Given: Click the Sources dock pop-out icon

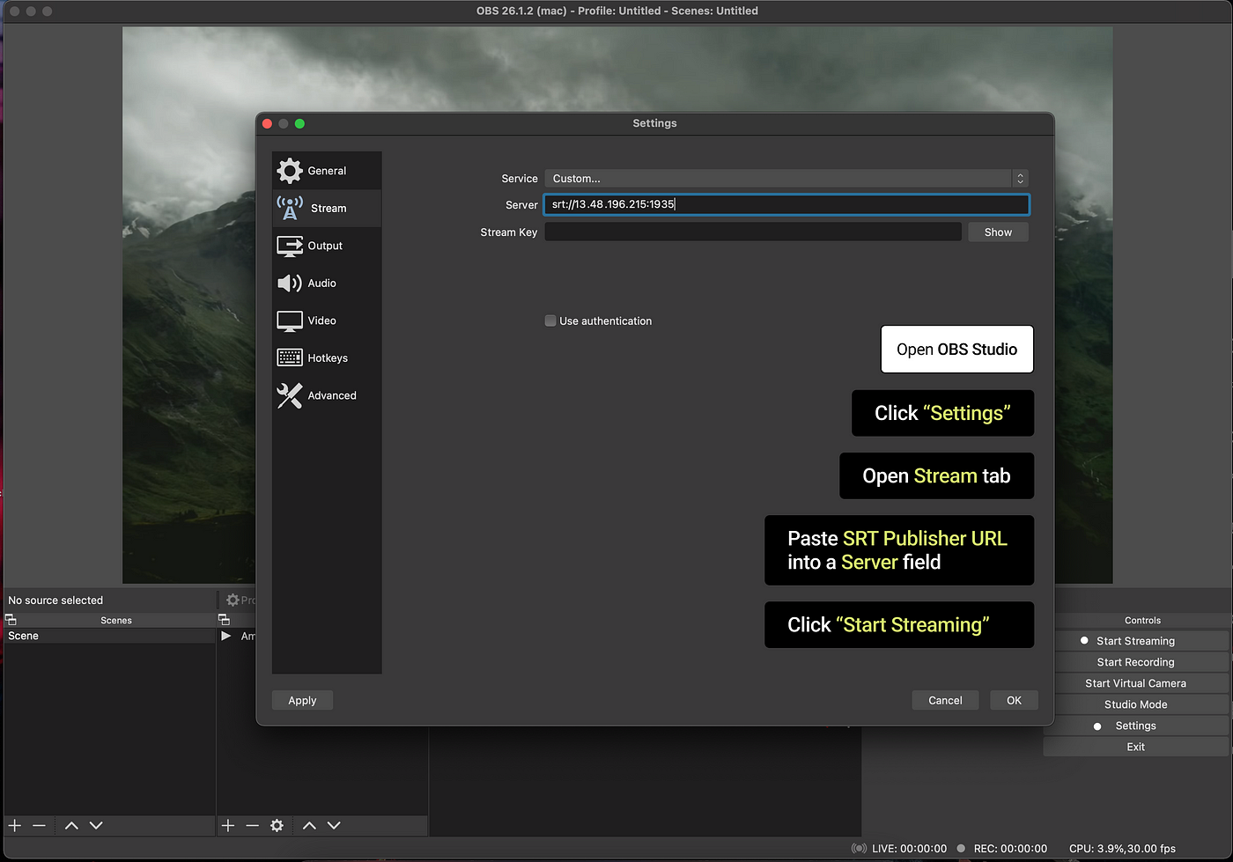Looking at the screenshot, I should coord(224,620).
